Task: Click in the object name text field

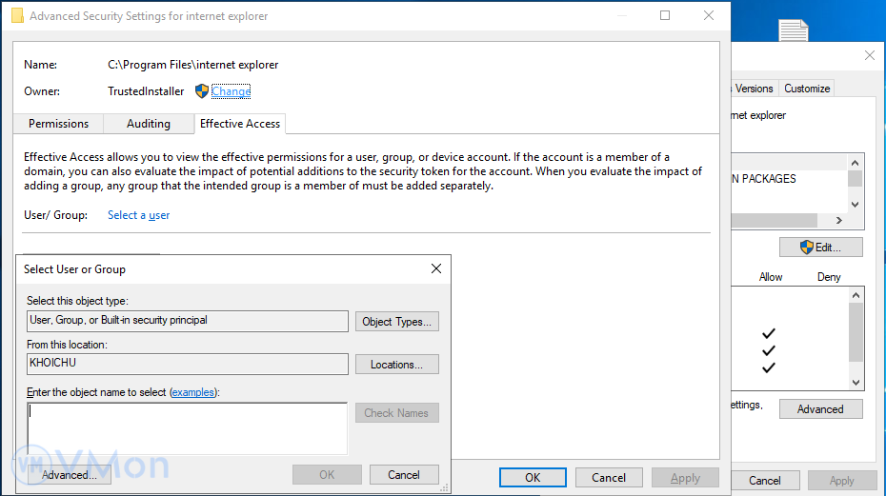Action: click(187, 427)
